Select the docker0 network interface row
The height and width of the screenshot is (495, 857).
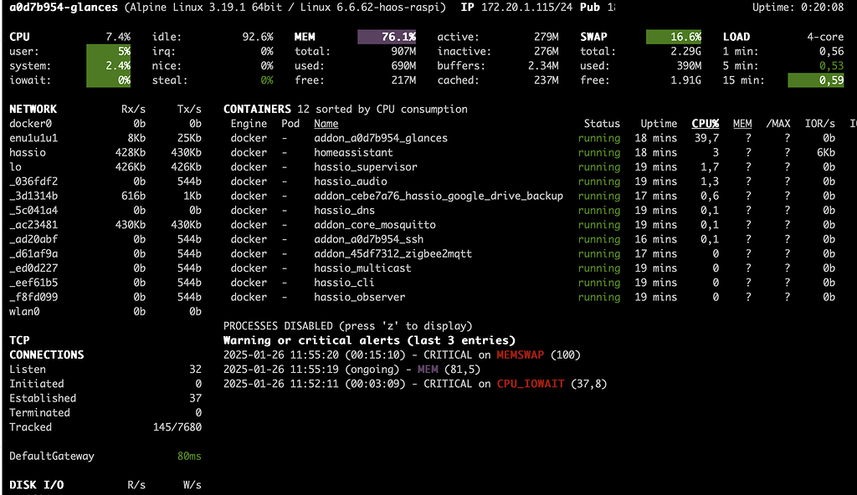[29, 123]
